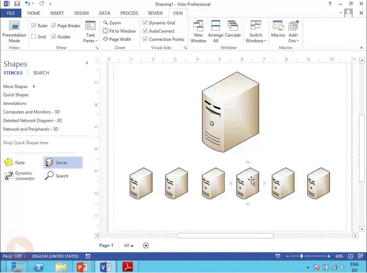Select Computers and Monitors - 3D stencil
Viewport: 367px width, 273px height.
coord(31,112)
